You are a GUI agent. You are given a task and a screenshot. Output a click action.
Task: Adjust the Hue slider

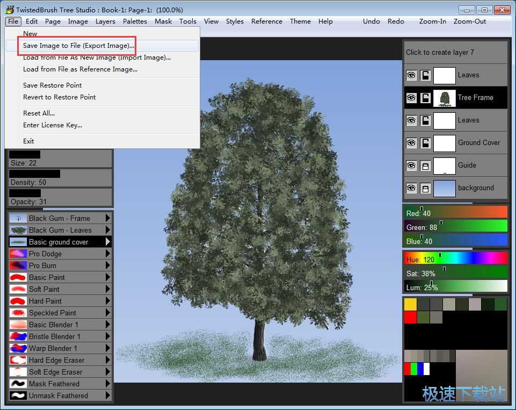click(456, 259)
